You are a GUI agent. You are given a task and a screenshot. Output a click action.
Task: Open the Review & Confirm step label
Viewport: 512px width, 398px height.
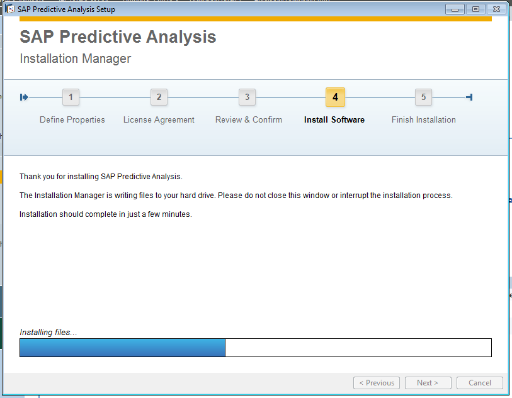[249, 120]
